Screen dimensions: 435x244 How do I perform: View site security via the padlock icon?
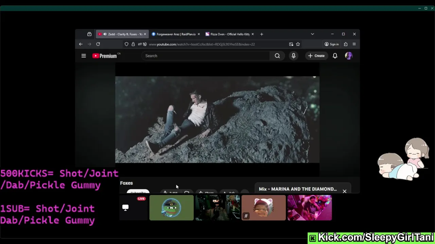tap(133, 44)
